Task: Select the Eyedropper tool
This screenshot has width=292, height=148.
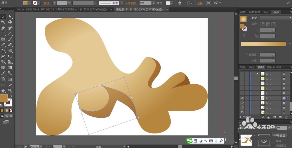Action: pos(3,73)
